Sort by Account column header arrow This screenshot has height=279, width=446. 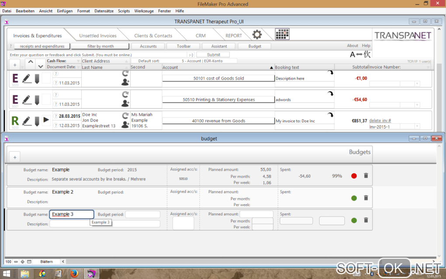pos(272,67)
